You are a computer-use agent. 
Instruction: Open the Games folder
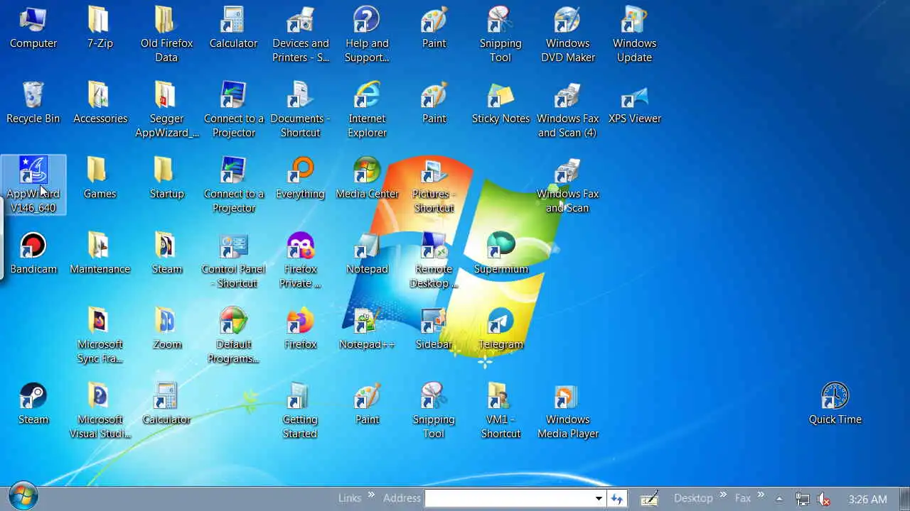coord(100,179)
